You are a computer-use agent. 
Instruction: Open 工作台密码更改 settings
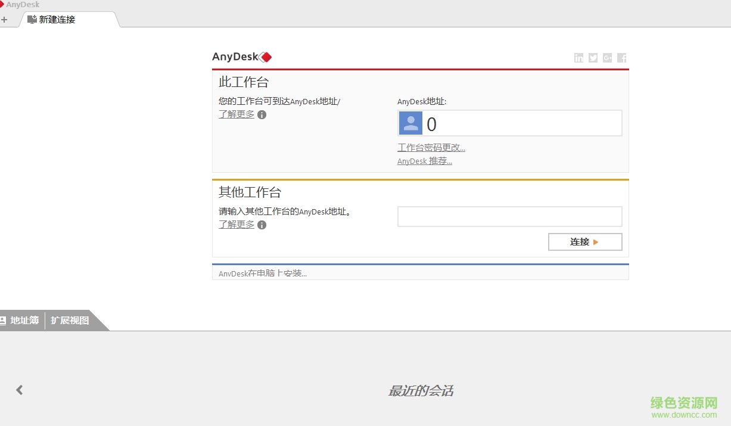pyautogui.click(x=431, y=147)
